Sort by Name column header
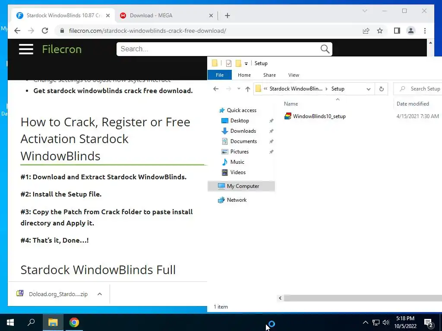Image resolution: width=442 pixels, height=331 pixels. pyautogui.click(x=291, y=104)
